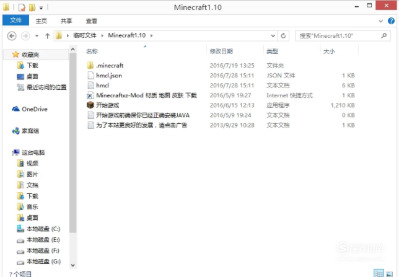Open the address bar history dropdown
The height and width of the screenshot is (277, 399).
click(273, 36)
